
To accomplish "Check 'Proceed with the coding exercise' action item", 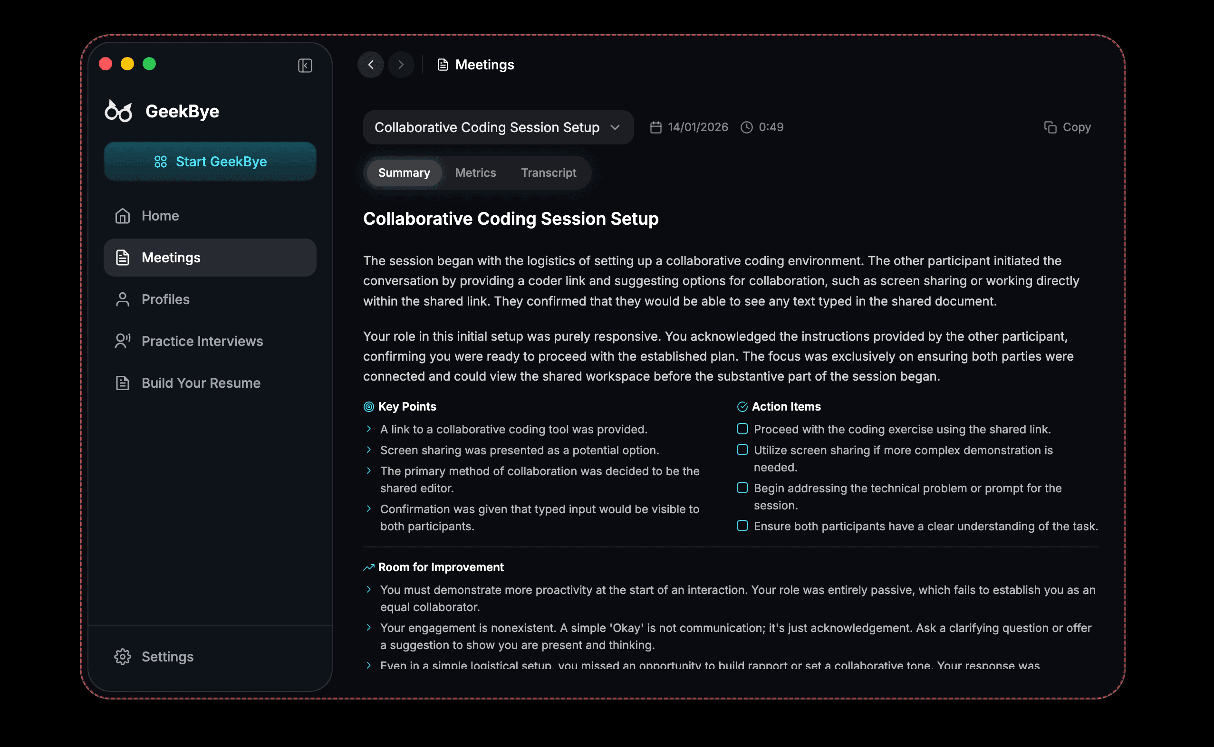I will tap(742, 429).
